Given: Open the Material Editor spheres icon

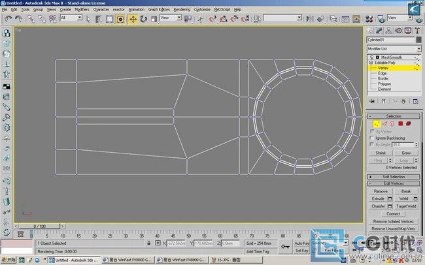Looking at the screenshot, I should [369, 19].
